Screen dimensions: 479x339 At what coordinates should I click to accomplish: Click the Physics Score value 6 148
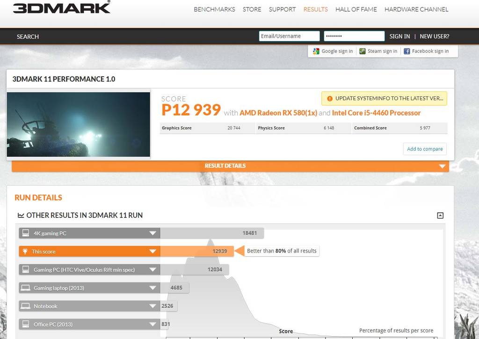pos(329,128)
